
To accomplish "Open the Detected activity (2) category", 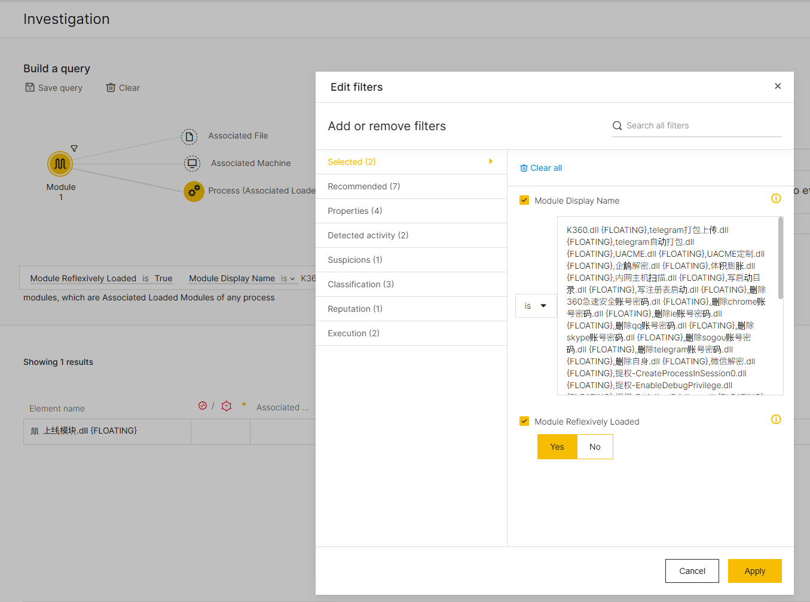I will 411,235.
